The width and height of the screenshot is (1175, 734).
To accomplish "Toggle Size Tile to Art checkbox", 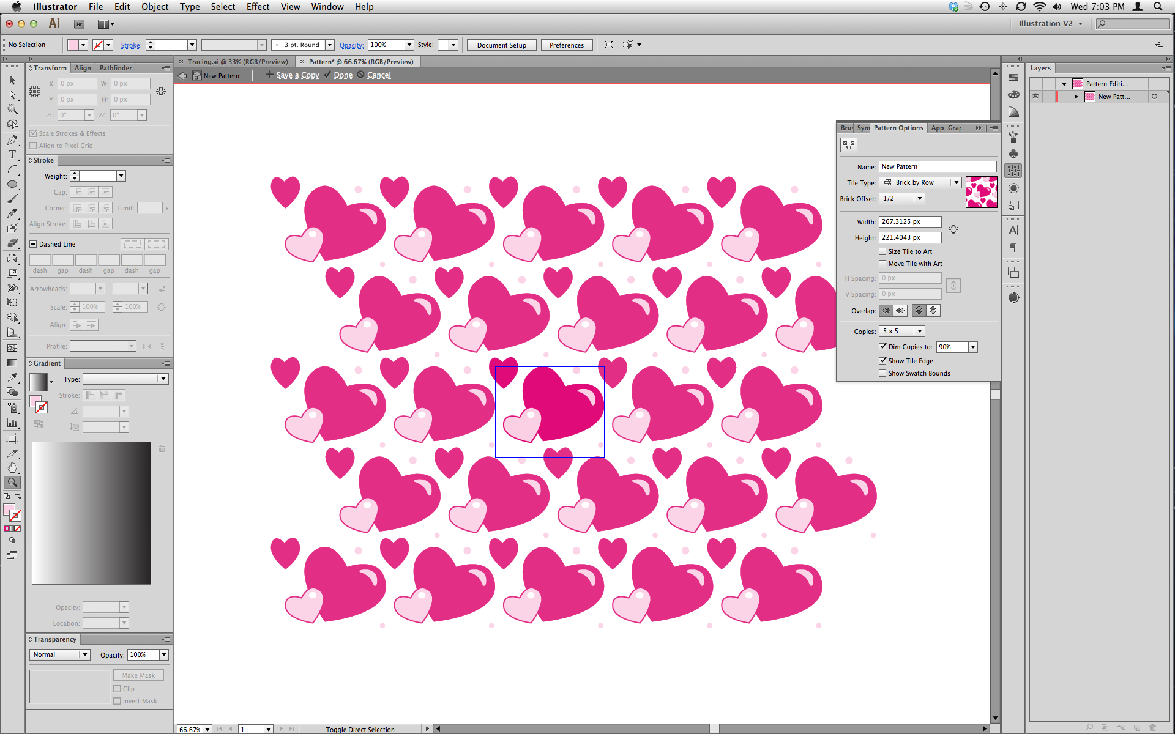I will tap(881, 251).
